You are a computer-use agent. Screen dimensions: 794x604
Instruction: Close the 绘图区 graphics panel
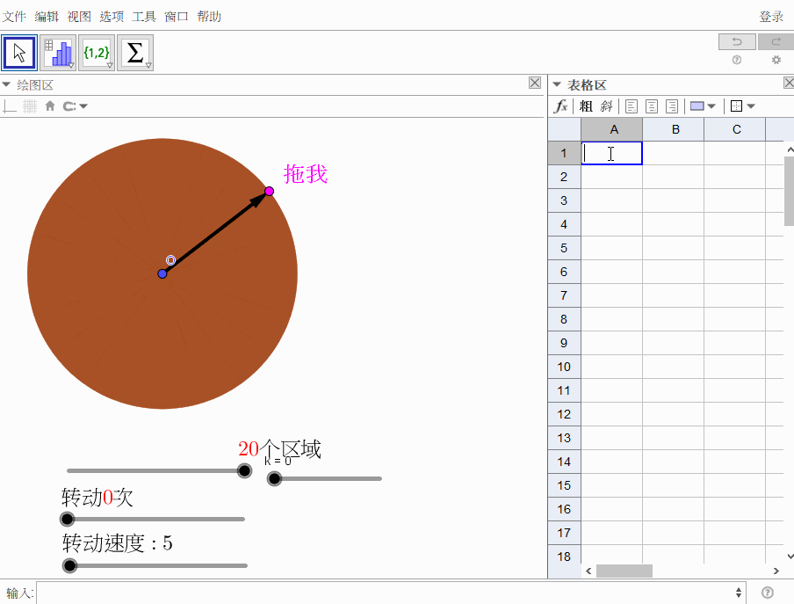pyautogui.click(x=535, y=83)
